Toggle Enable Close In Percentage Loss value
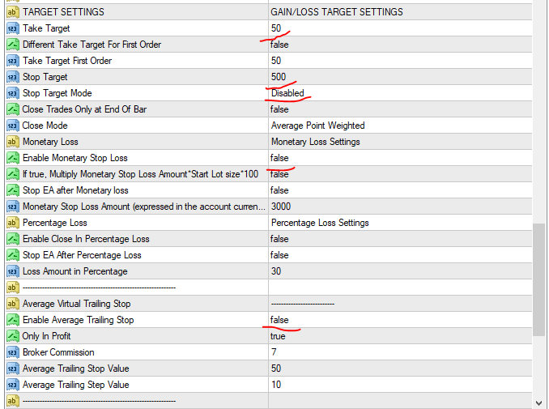 (279, 239)
